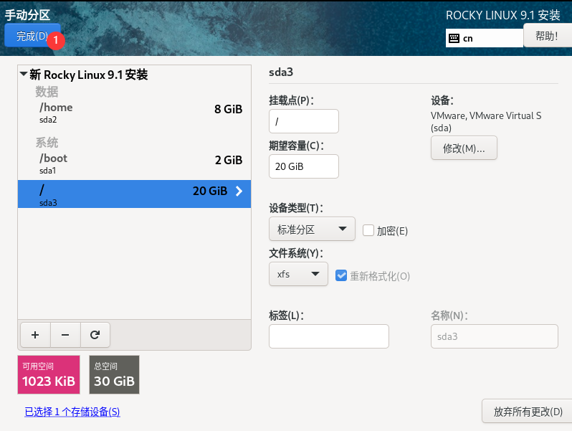Collapse the 新 Rocky Linux 9.1 安装 tree

24,75
